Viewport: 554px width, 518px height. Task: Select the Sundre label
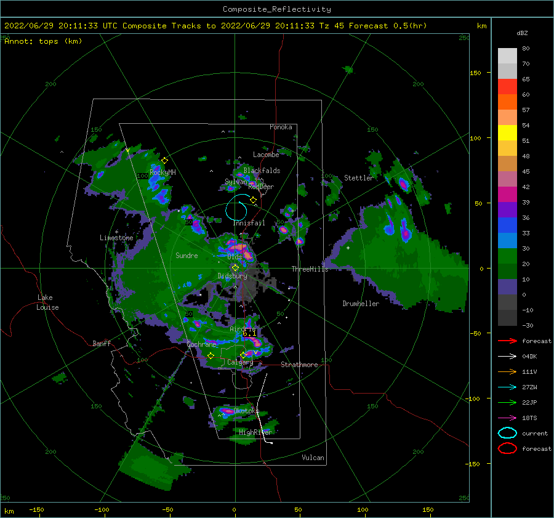(187, 255)
